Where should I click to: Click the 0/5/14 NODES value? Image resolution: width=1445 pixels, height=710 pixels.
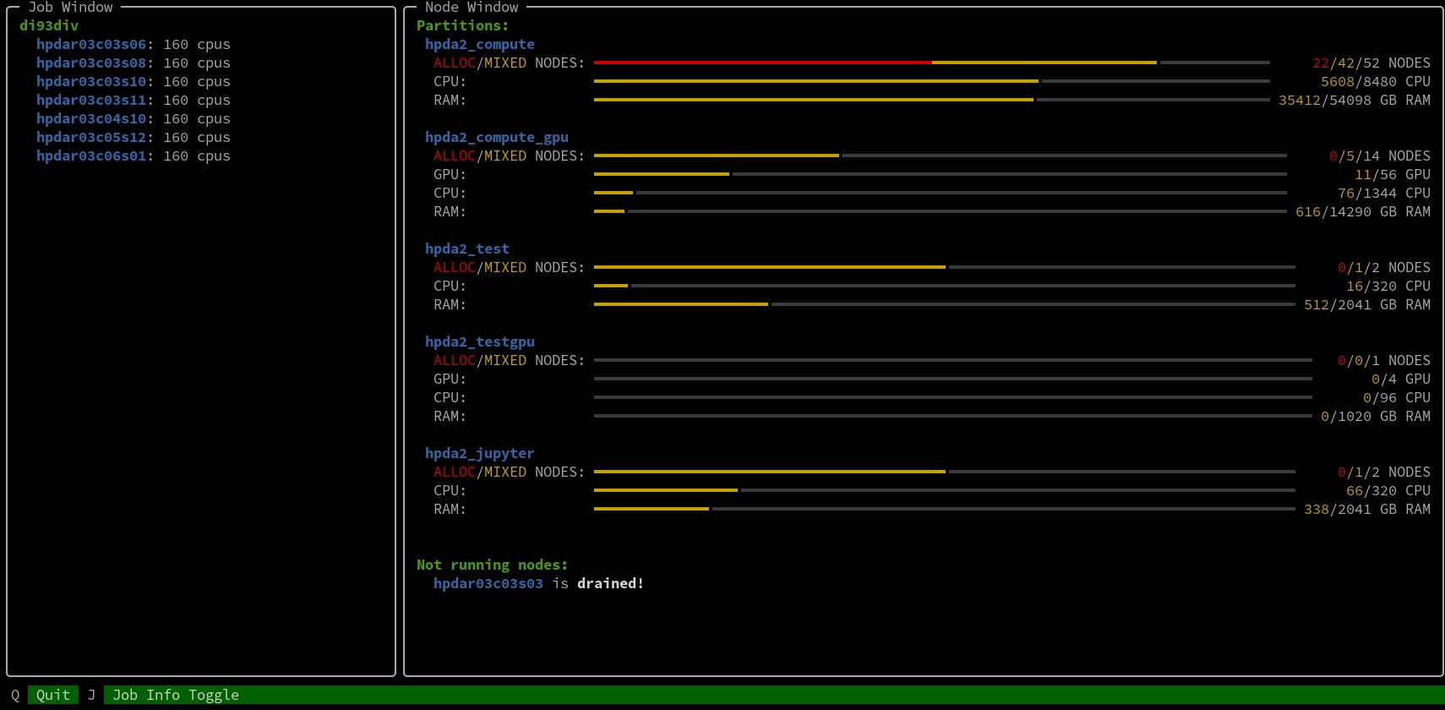(1380, 156)
